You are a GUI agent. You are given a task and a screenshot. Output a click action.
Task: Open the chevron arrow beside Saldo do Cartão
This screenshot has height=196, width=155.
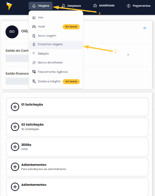point(128,55)
